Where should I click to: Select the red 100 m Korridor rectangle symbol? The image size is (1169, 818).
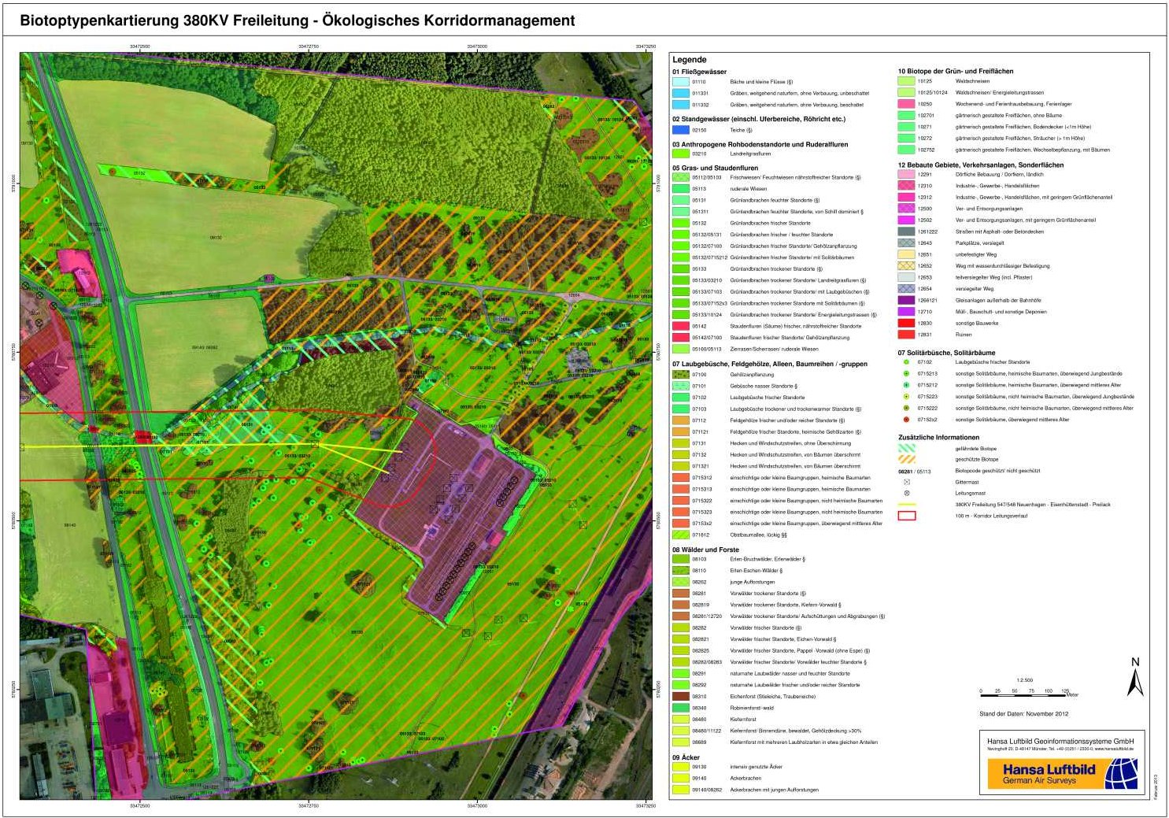[x=907, y=516]
